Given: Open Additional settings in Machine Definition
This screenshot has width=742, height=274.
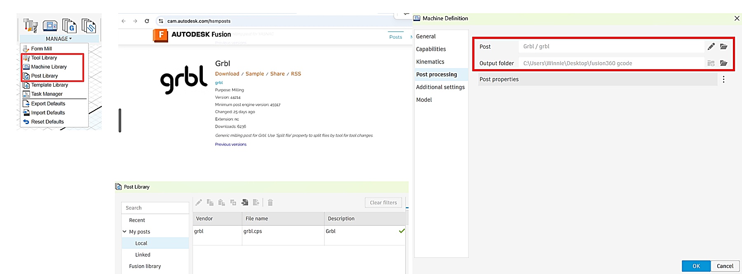Looking at the screenshot, I should 441,87.
